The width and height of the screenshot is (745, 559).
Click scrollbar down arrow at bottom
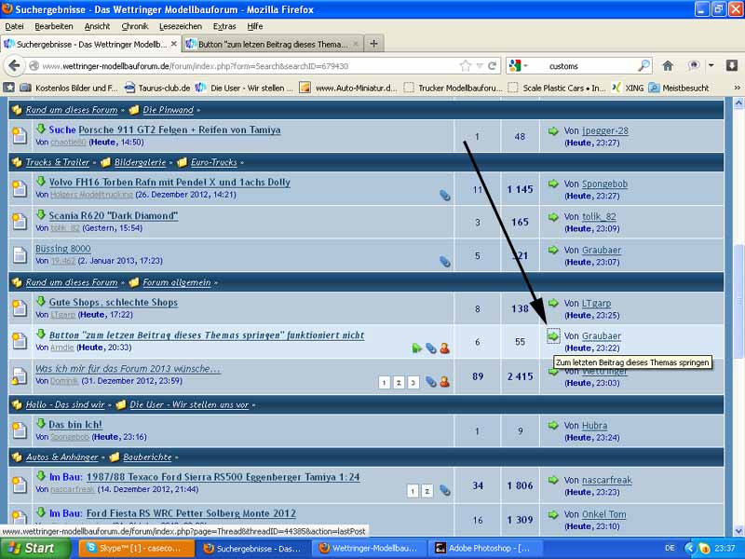pyautogui.click(x=738, y=530)
